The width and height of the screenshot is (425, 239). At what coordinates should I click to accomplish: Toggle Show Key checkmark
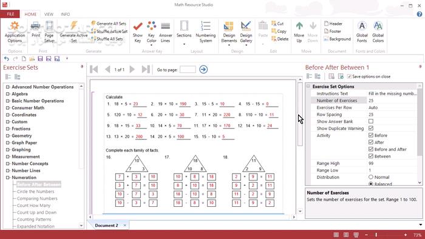click(138, 27)
